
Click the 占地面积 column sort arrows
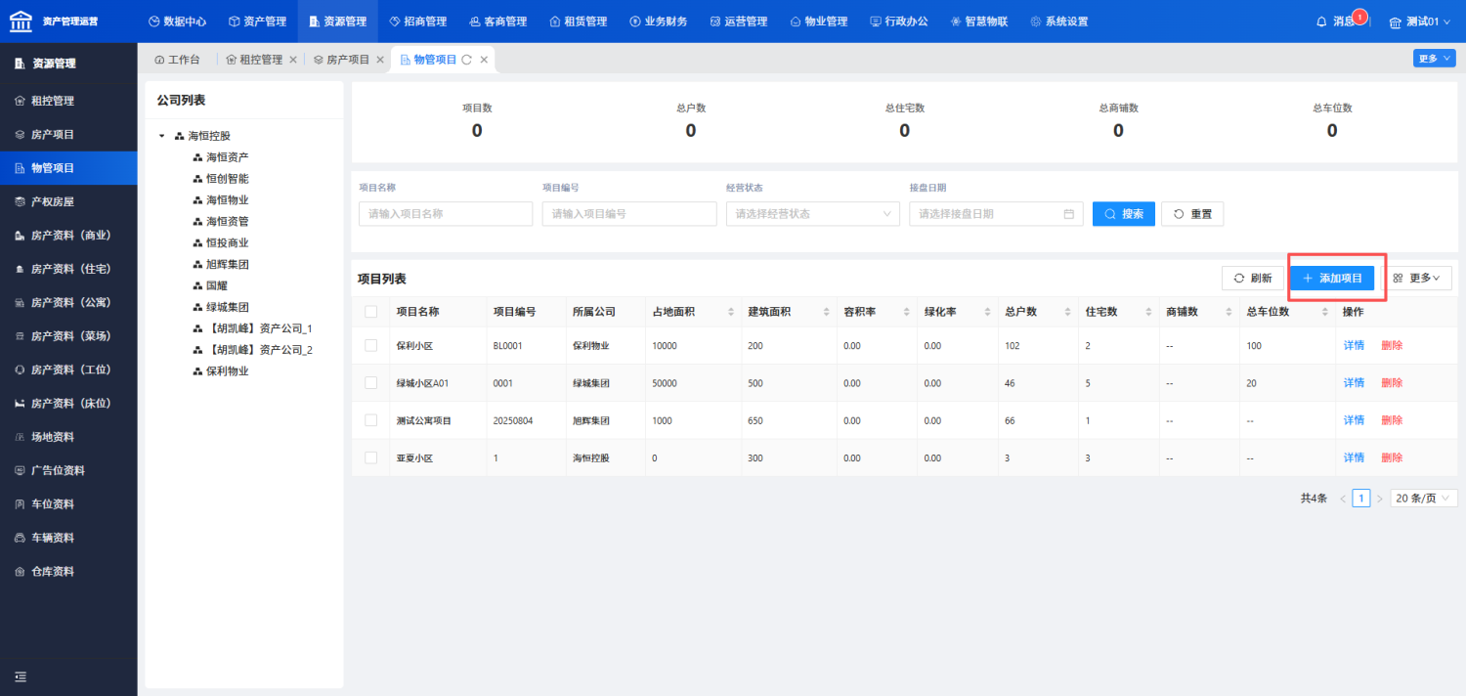(x=731, y=312)
